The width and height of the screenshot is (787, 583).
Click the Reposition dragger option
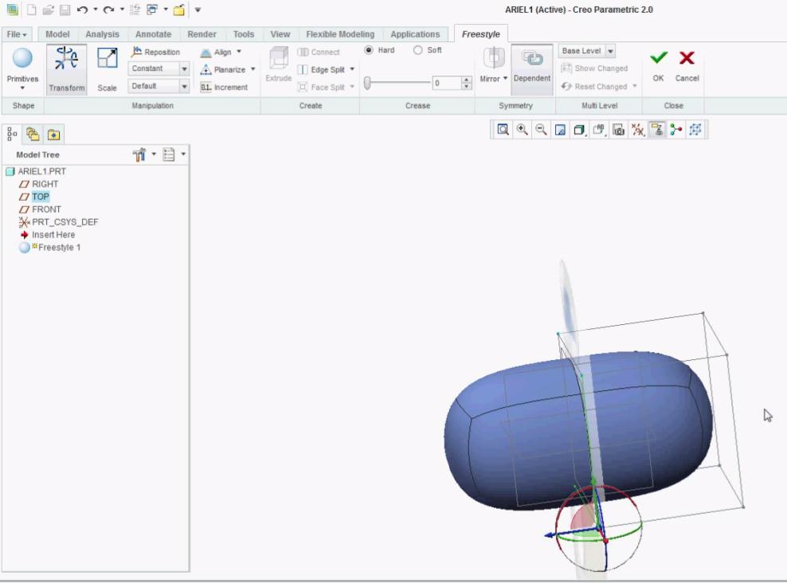(155, 52)
